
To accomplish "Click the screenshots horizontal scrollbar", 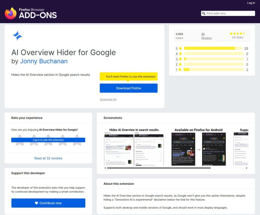I will point(159,168).
